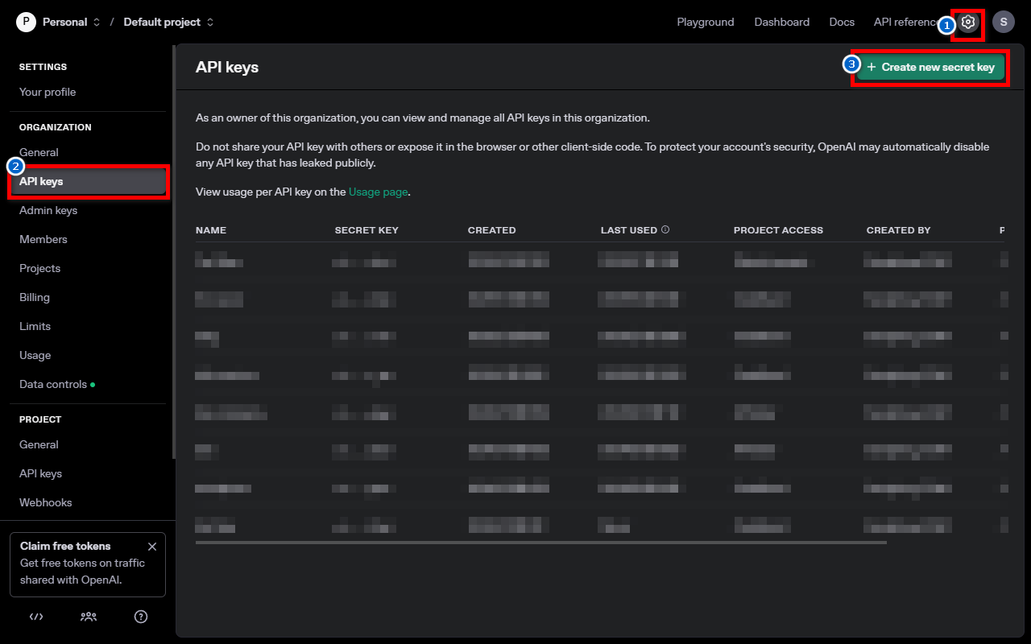Click the sidebar vertical scrollbar
This screenshot has height=644, width=1031.
[173, 252]
